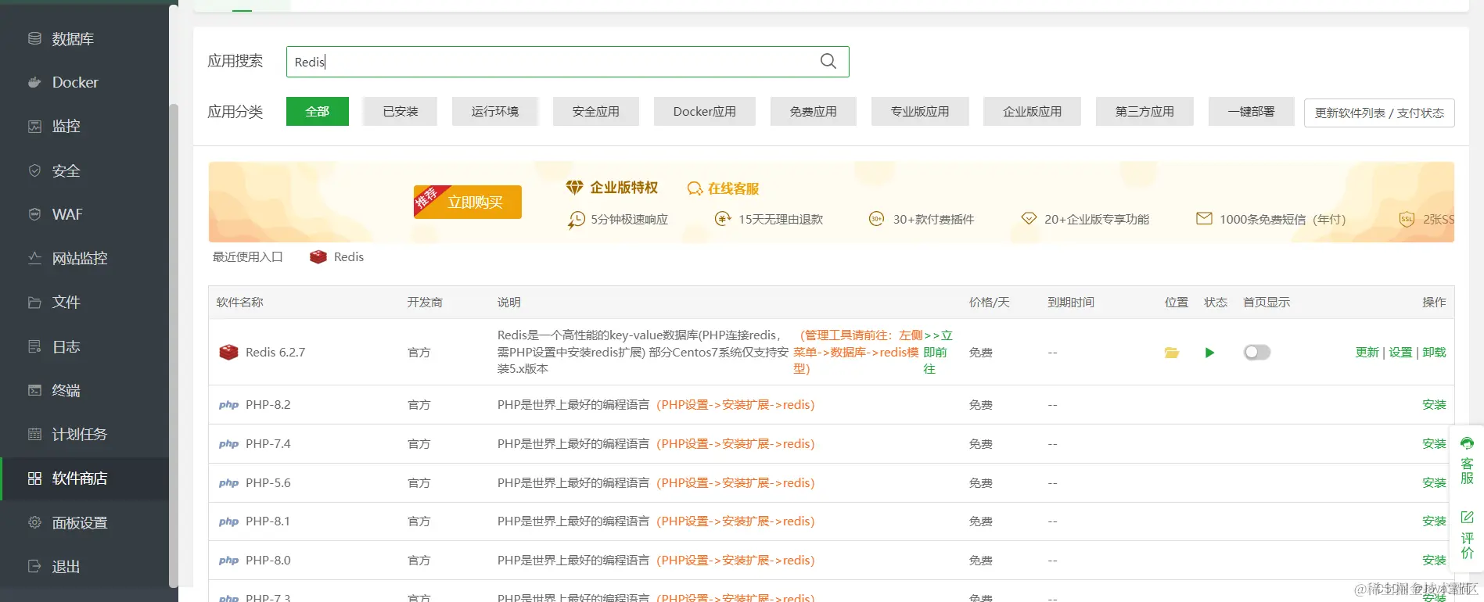This screenshot has width=1484, height=602.
Task: Click 安装 link for PHP-7.4
Action: [1434, 444]
